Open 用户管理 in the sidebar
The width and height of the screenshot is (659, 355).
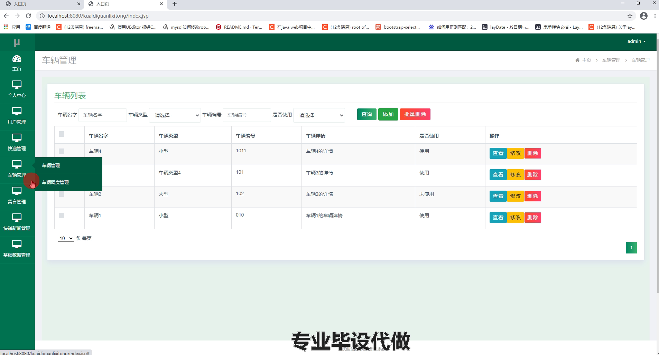coord(17,116)
